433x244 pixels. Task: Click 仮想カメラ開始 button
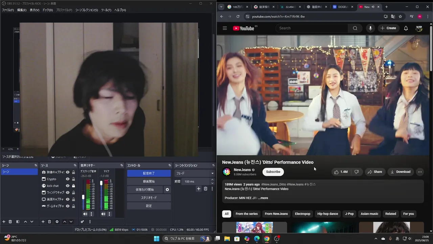click(x=145, y=189)
